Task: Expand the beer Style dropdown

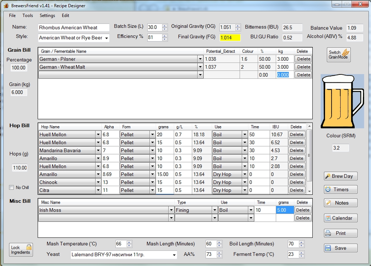Action: click(x=106, y=38)
